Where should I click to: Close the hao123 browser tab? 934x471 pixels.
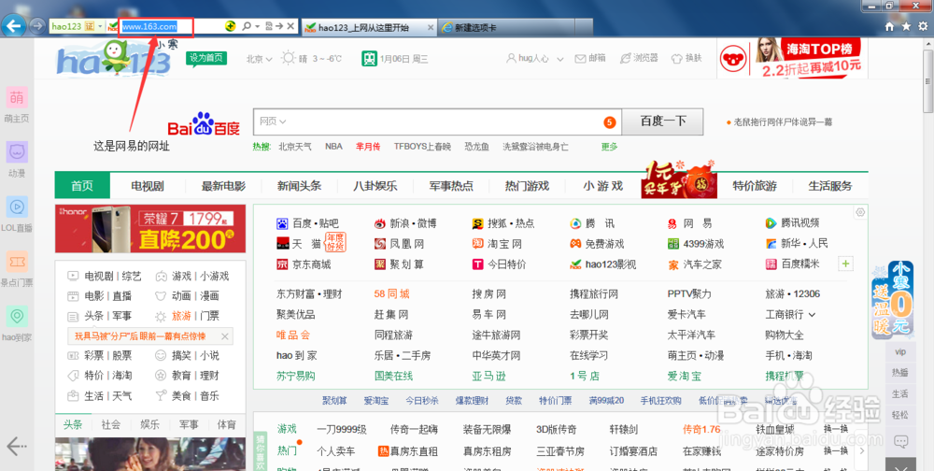click(x=431, y=27)
